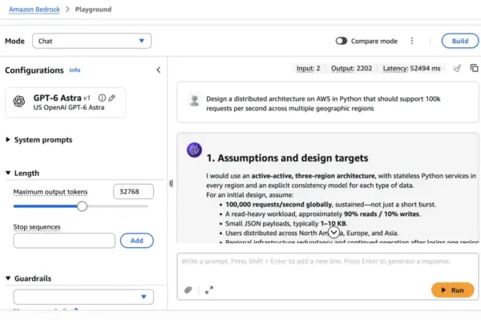This screenshot has width=481, height=320.
Task: Click the user message about distributed architecture
Action: 323,103
